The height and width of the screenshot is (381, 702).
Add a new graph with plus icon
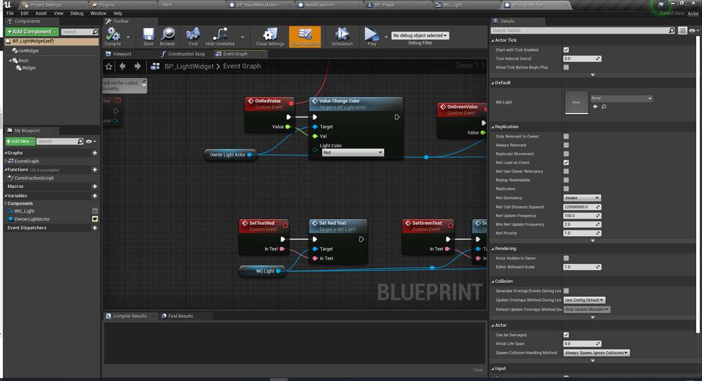coord(95,153)
